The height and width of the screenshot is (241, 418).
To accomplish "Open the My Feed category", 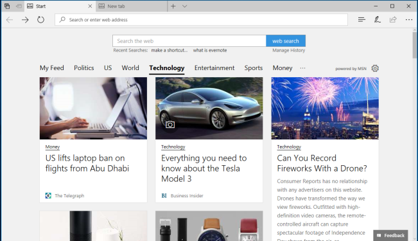I will (x=52, y=68).
